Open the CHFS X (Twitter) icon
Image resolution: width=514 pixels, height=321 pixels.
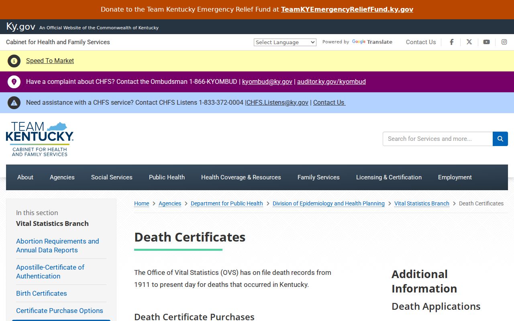coord(469,42)
